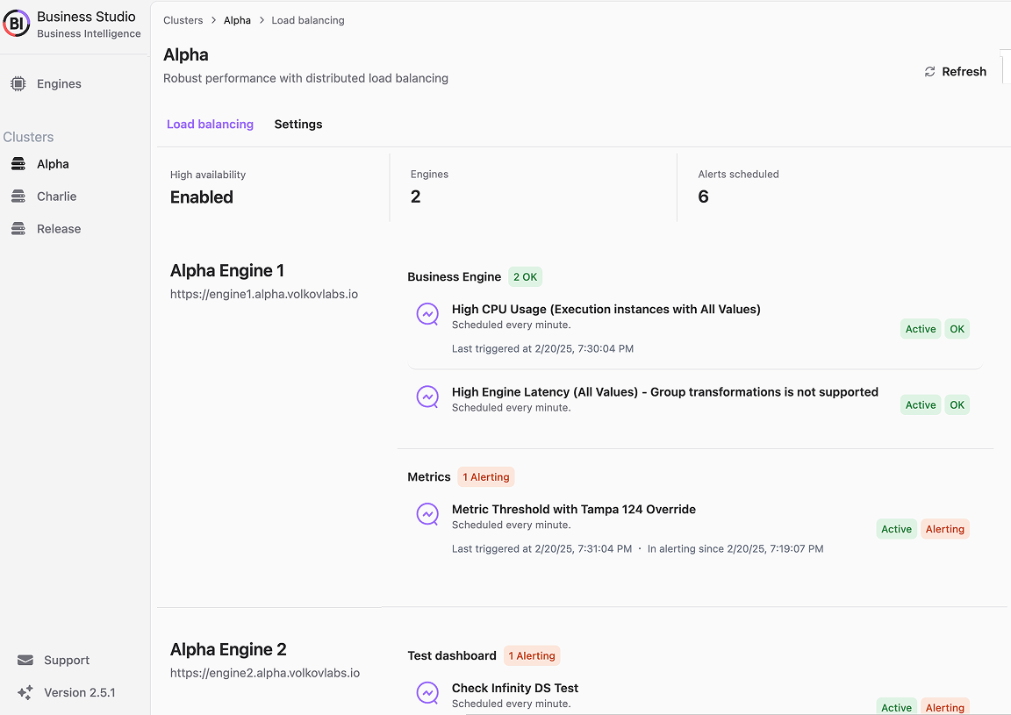1011x715 pixels.
Task: Click the Alerts scheduled value 6
Action: [704, 197]
